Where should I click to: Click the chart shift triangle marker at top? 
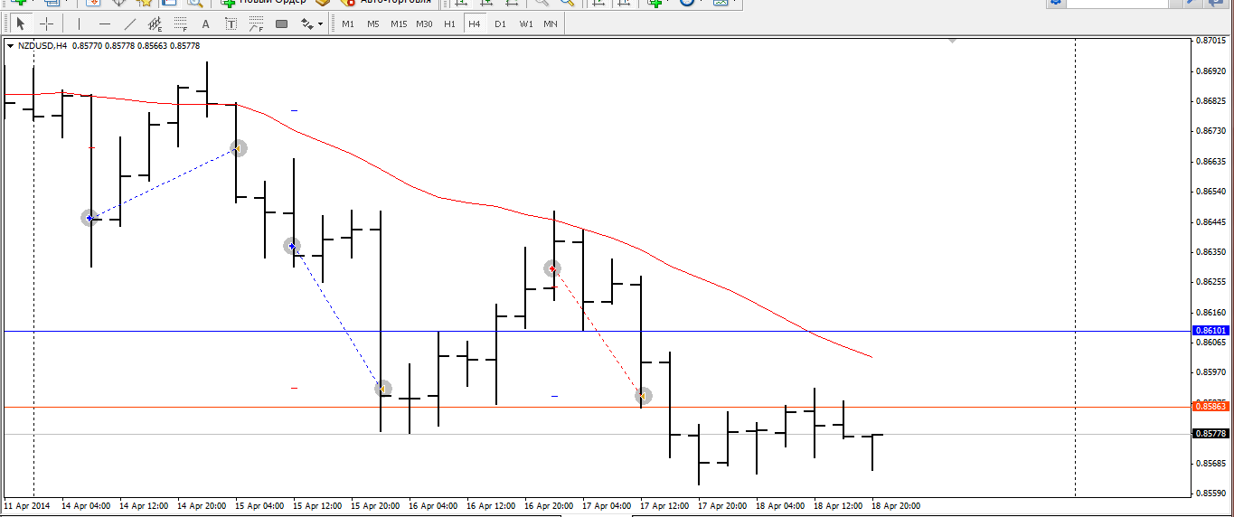[x=952, y=41]
